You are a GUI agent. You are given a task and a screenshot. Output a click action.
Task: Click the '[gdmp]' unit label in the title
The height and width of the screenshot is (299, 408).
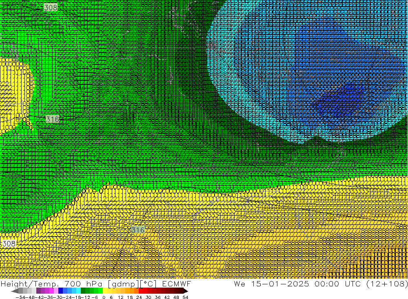click(x=124, y=284)
